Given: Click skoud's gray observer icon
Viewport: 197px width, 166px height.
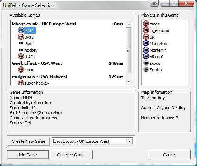Looking at the screenshot, I should tap(146, 63).
